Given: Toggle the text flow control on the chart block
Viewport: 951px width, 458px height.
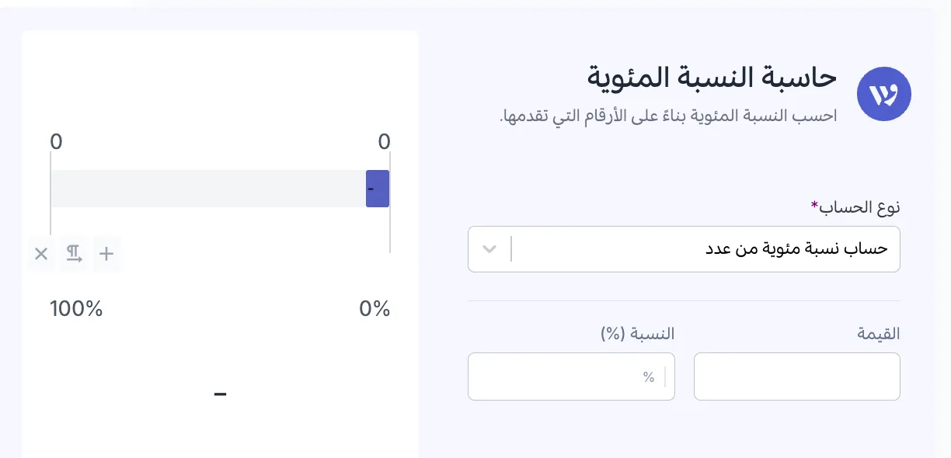Looking at the screenshot, I should point(73,254).
